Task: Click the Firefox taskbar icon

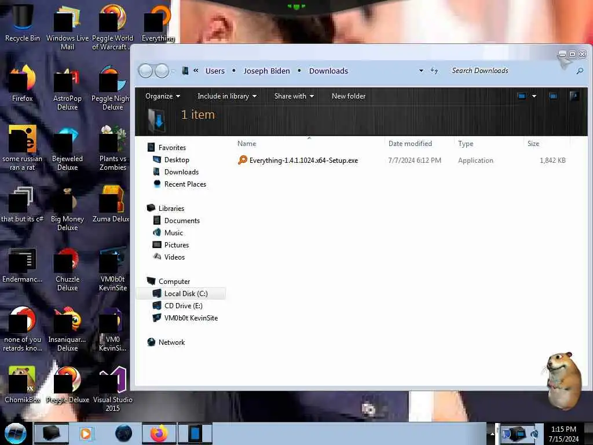Action: (x=159, y=433)
